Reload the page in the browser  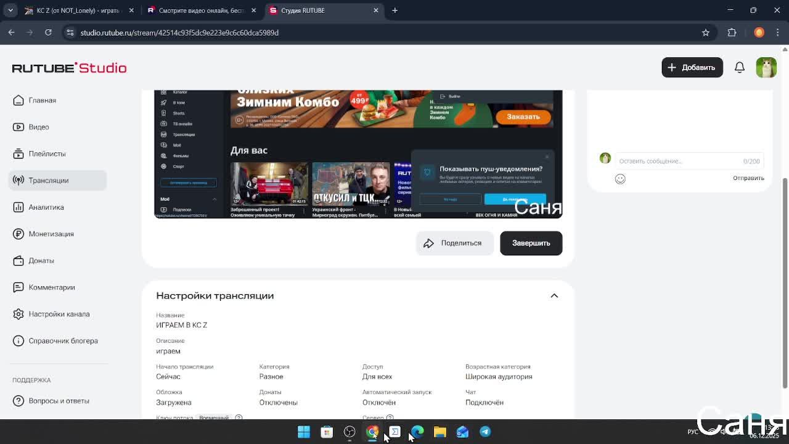[x=48, y=33]
